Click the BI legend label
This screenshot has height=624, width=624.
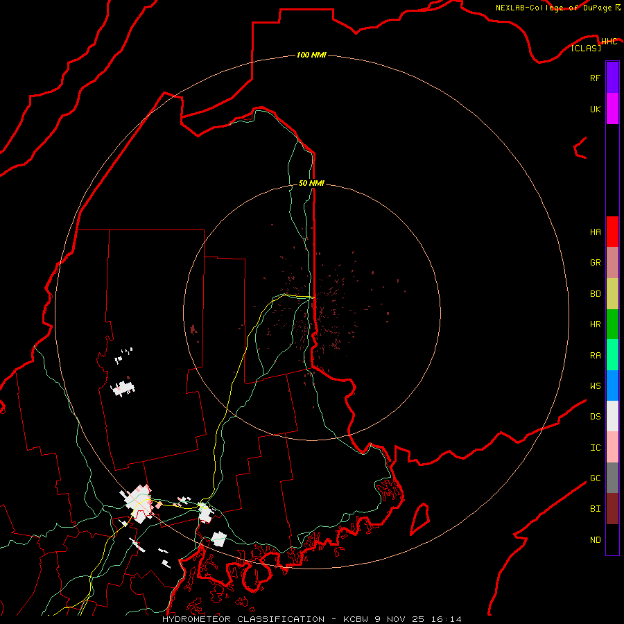(595, 509)
